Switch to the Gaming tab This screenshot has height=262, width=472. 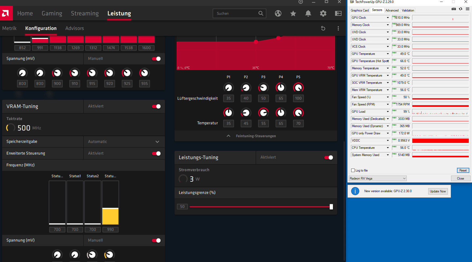click(x=52, y=13)
